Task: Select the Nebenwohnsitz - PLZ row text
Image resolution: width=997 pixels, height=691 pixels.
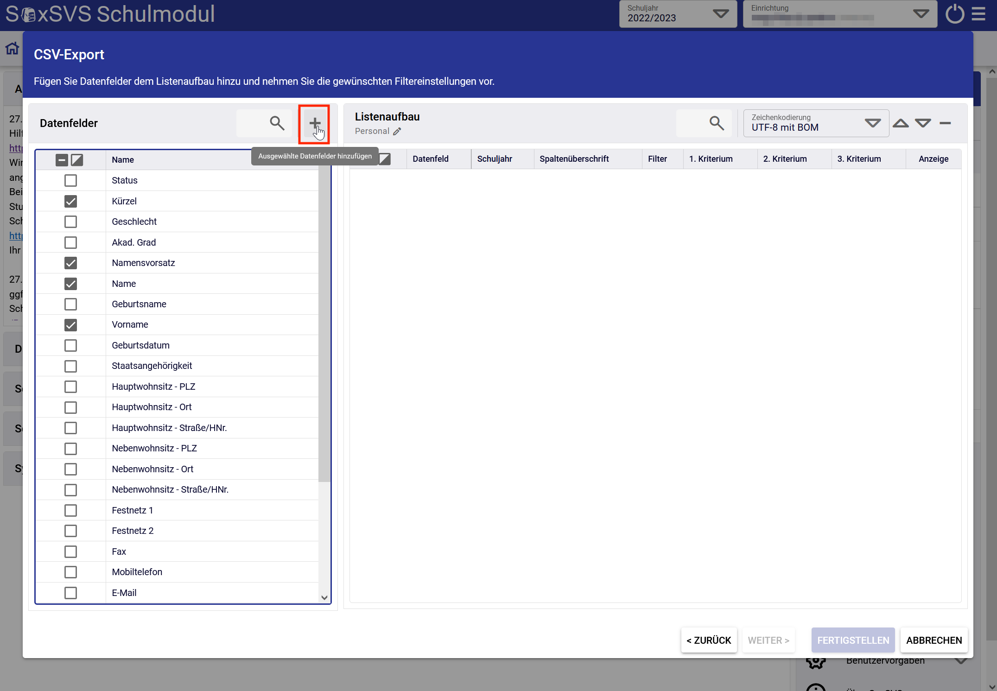Action: 154,449
